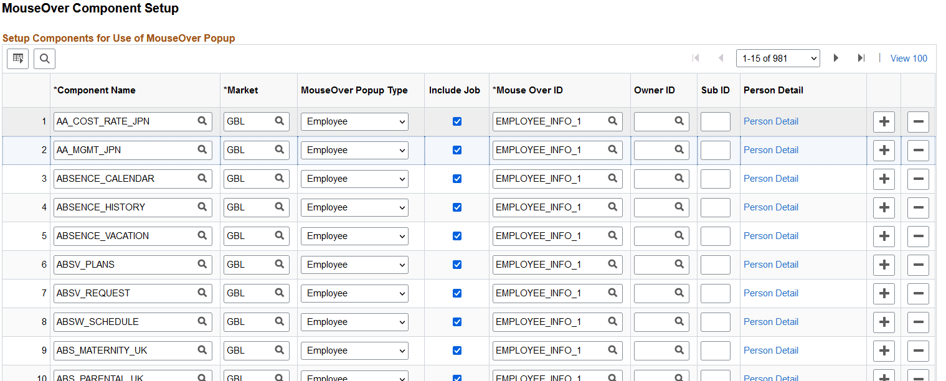The image size is (946, 381).
Task: Click the View 100 link
Action: click(x=909, y=58)
